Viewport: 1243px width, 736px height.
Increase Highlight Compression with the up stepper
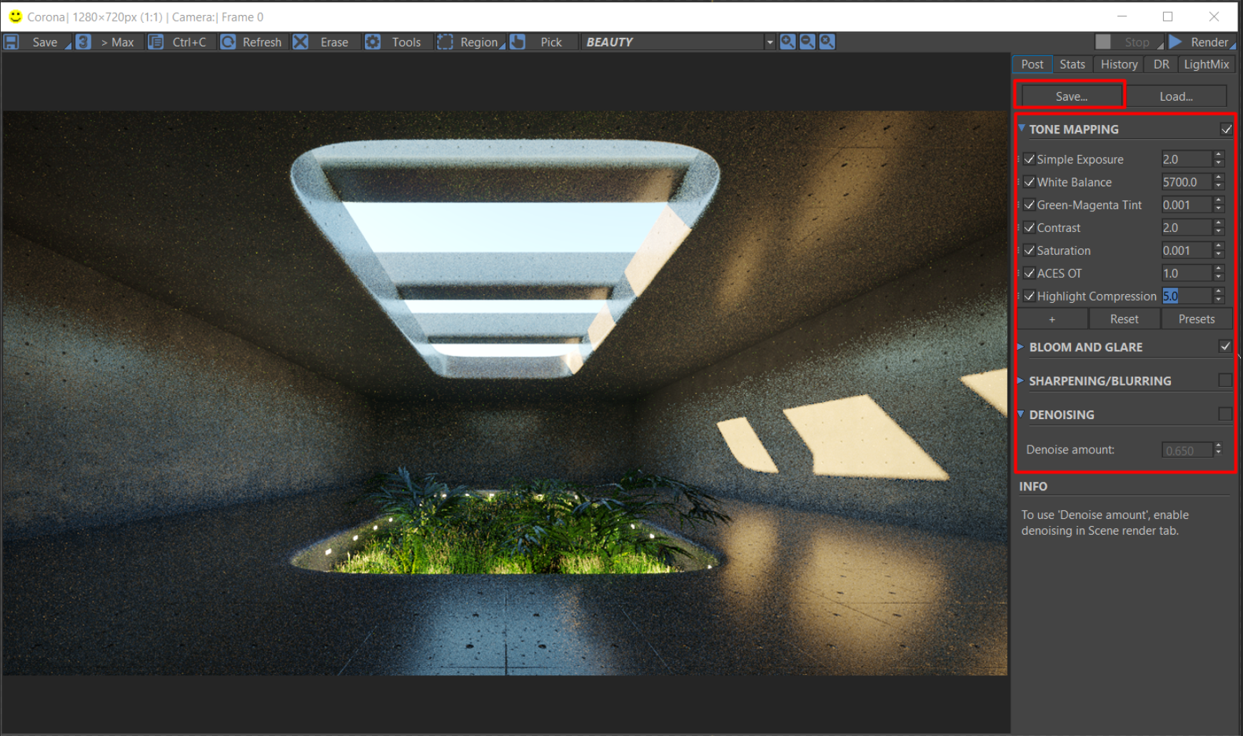(x=1218, y=292)
